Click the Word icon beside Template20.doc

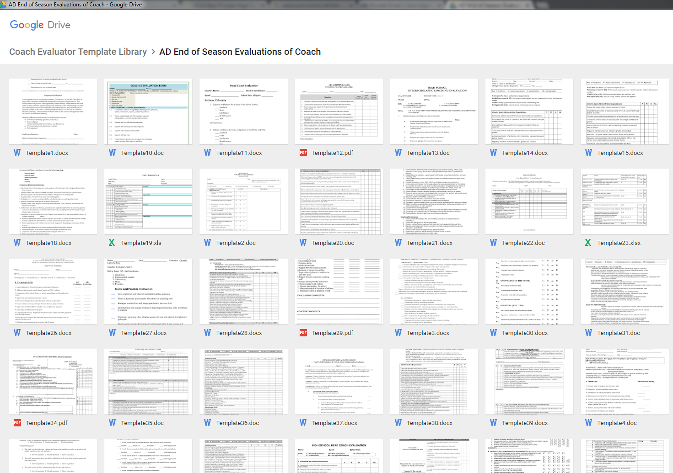click(x=303, y=243)
